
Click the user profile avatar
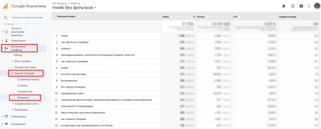tap(317, 6)
